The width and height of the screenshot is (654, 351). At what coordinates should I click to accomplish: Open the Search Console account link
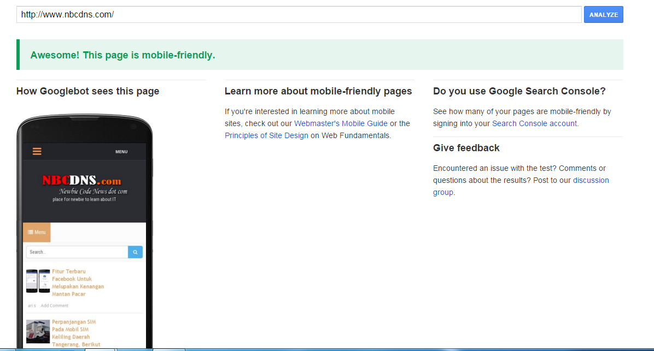(534, 124)
